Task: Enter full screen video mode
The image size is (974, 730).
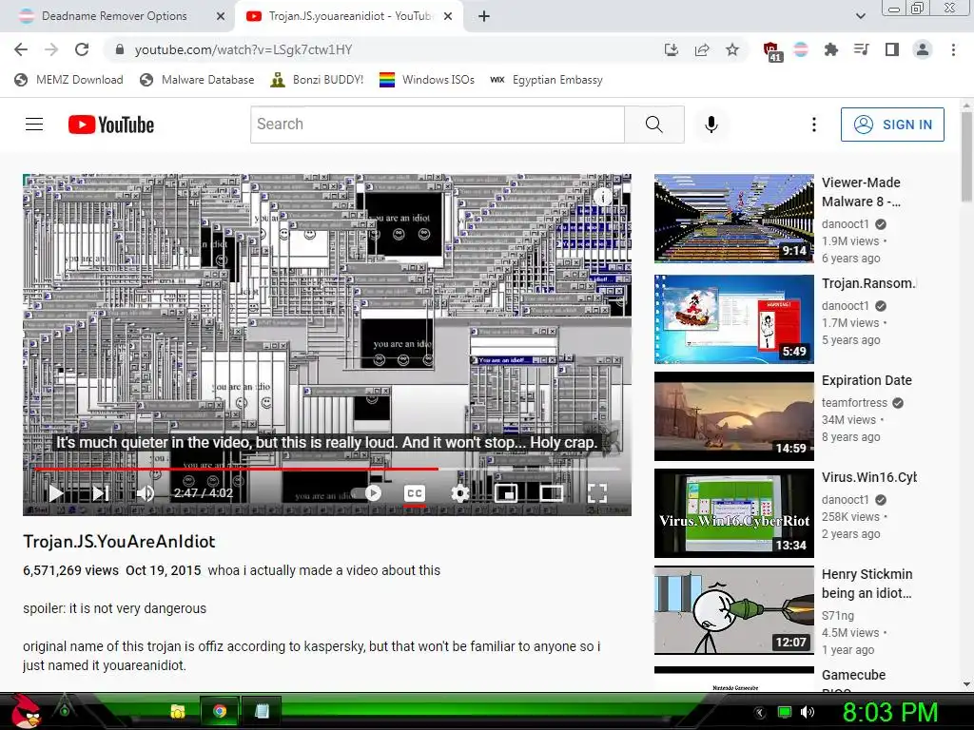Action: 597,493
